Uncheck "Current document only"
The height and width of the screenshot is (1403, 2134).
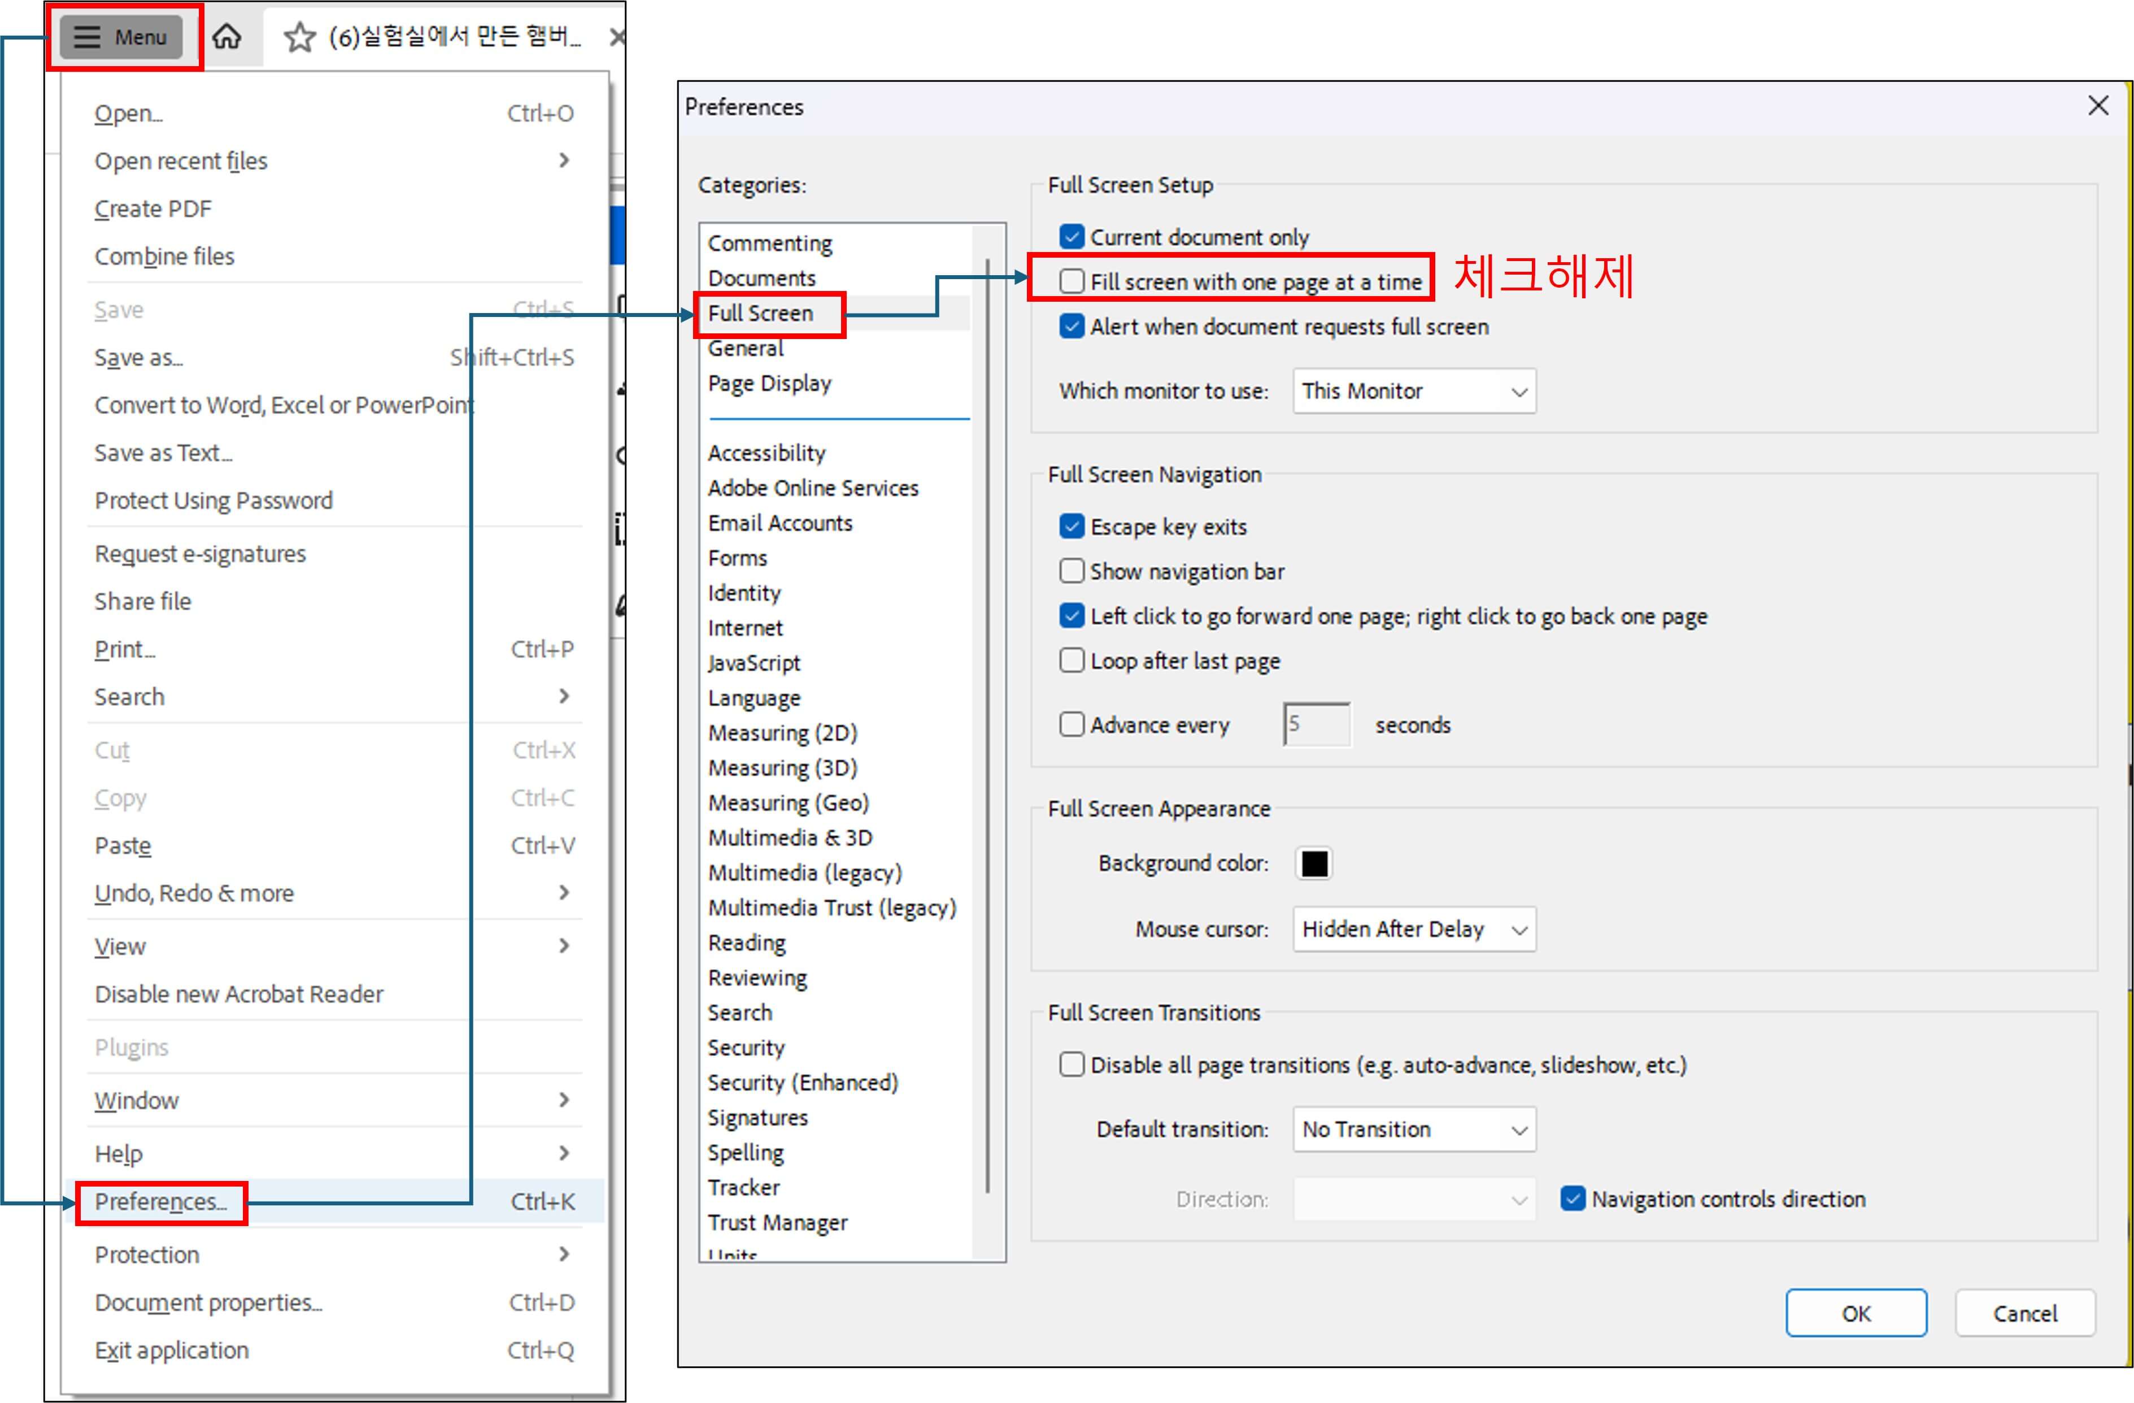[1072, 236]
